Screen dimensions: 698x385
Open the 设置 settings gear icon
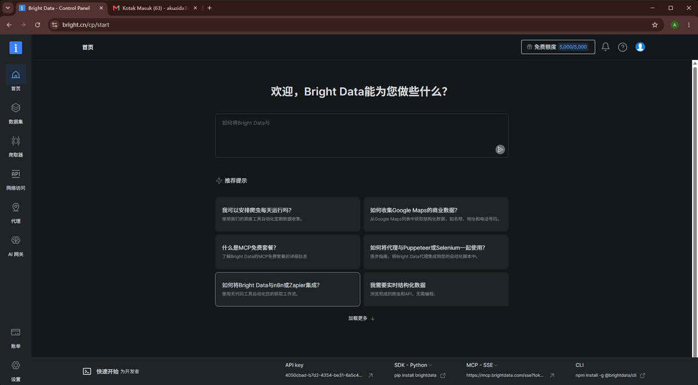click(x=16, y=365)
